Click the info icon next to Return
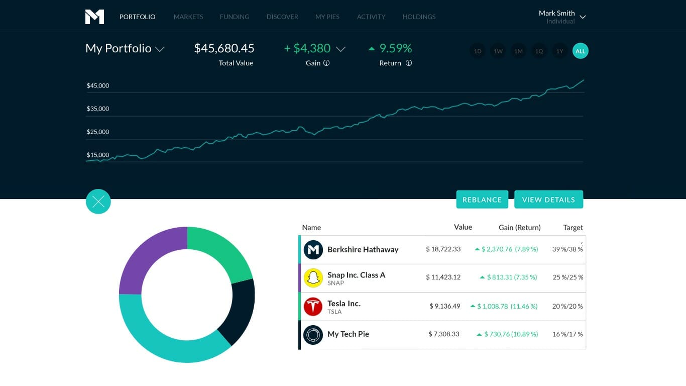This screenshot has height=386, width=686. (408, 63)
